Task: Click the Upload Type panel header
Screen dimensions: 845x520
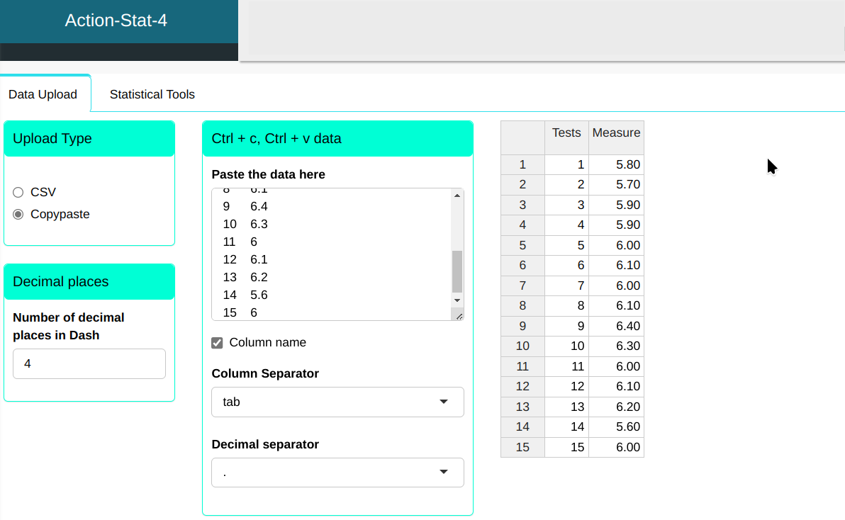Action: [89, 139]
